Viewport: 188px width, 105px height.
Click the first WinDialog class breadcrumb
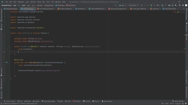click(x=60, y=5)
